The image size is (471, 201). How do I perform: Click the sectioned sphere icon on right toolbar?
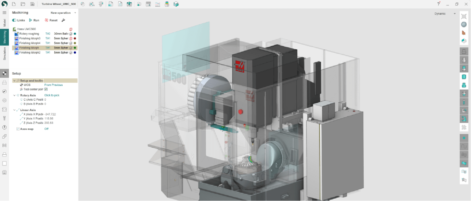464,41
